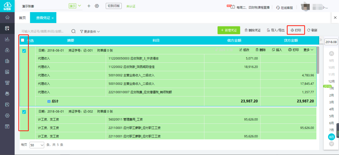The image size is (339, 155).
Task: Open the per-page count dropdown showing 50
Action: 37,145
